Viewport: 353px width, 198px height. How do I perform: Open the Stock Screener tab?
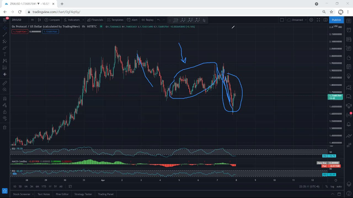[22, 194]
